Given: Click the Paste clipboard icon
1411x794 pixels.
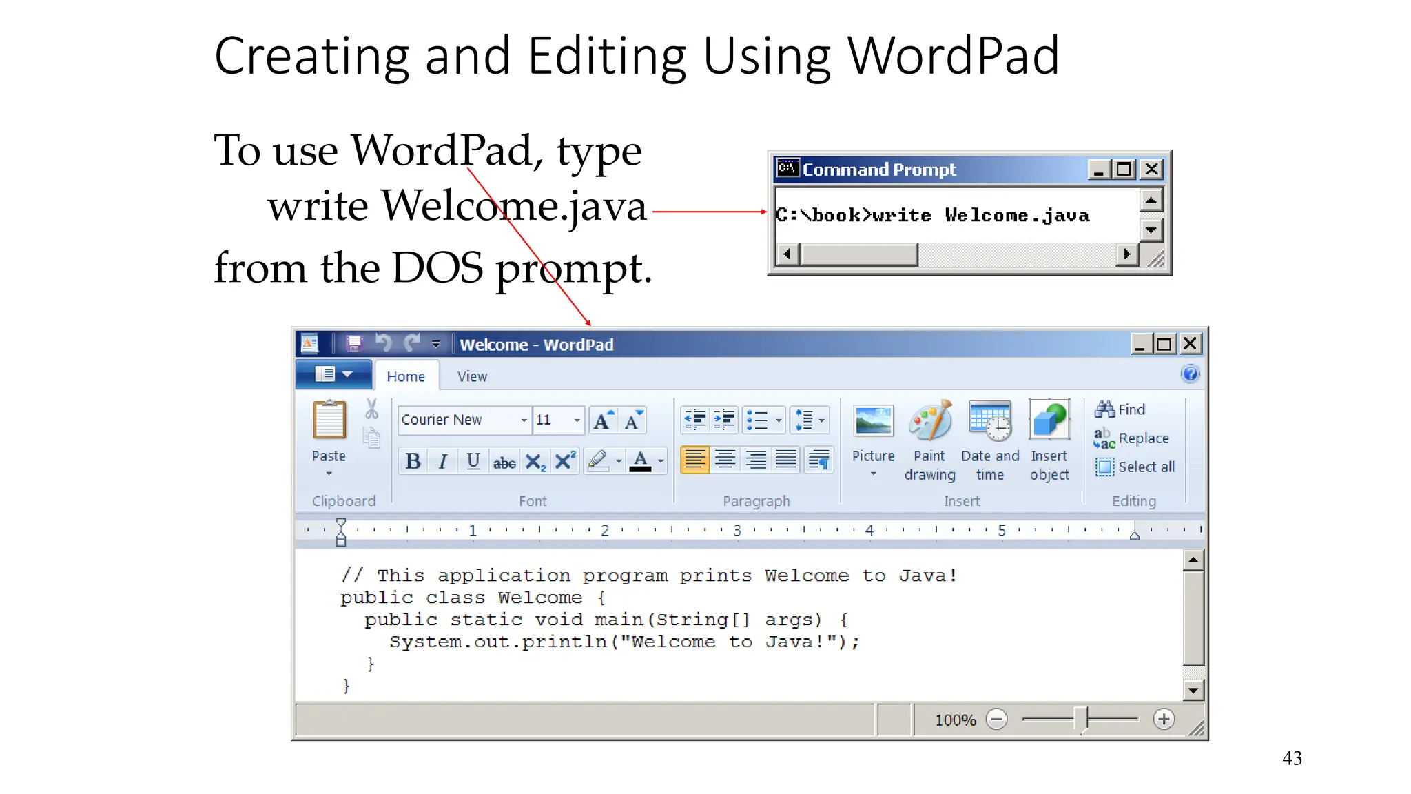Looking at the screenshot, I should (x=329, y=420).
